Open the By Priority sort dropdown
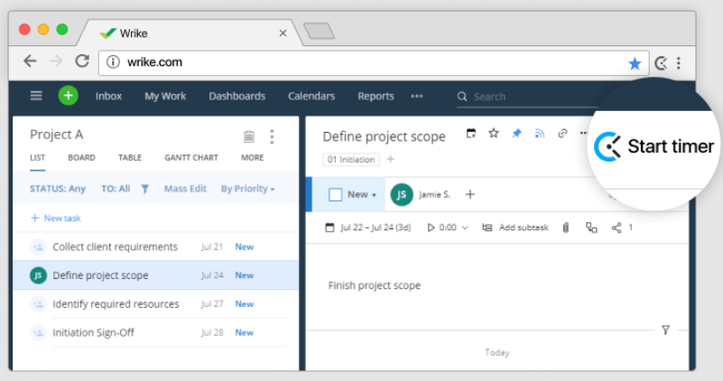723x381 pixels. (247, 189)
